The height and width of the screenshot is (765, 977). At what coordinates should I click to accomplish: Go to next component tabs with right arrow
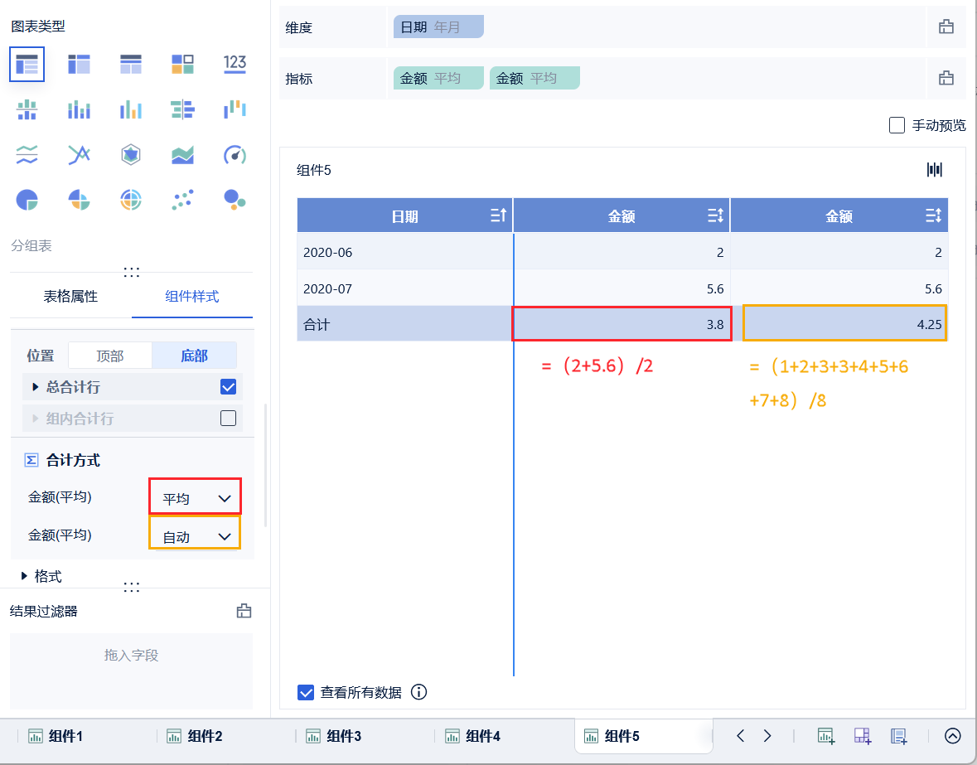tap(767, 736)
